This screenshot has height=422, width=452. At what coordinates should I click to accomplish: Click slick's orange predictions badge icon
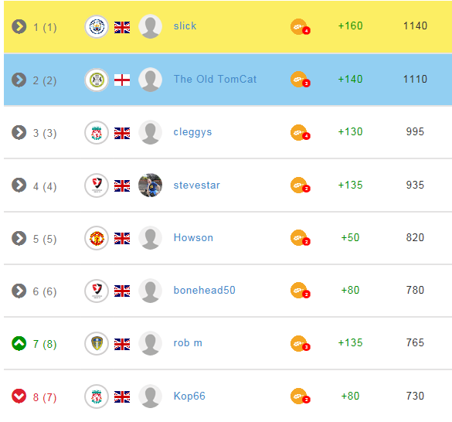(300, 27)
